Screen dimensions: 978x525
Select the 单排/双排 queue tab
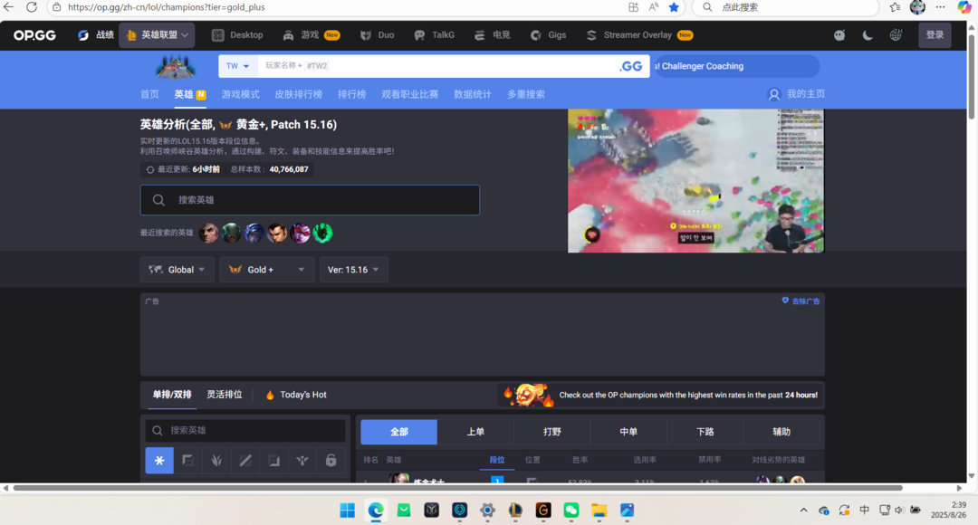click(x=171, y=396)
